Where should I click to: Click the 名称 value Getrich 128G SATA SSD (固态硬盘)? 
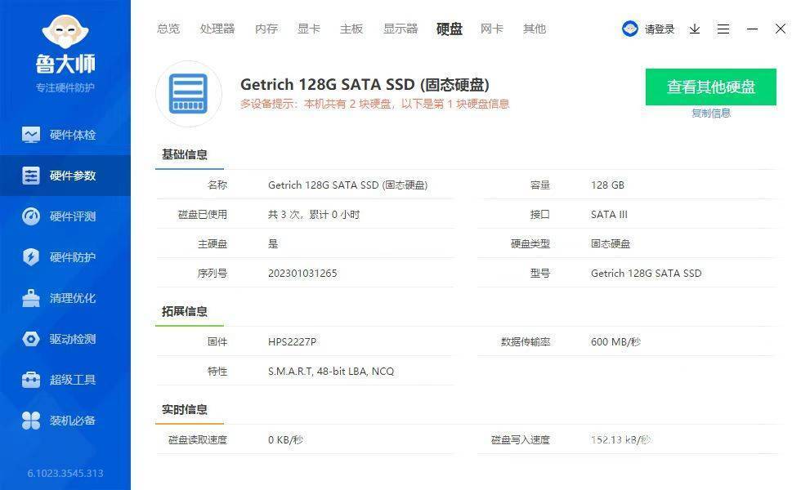[348, 185]
